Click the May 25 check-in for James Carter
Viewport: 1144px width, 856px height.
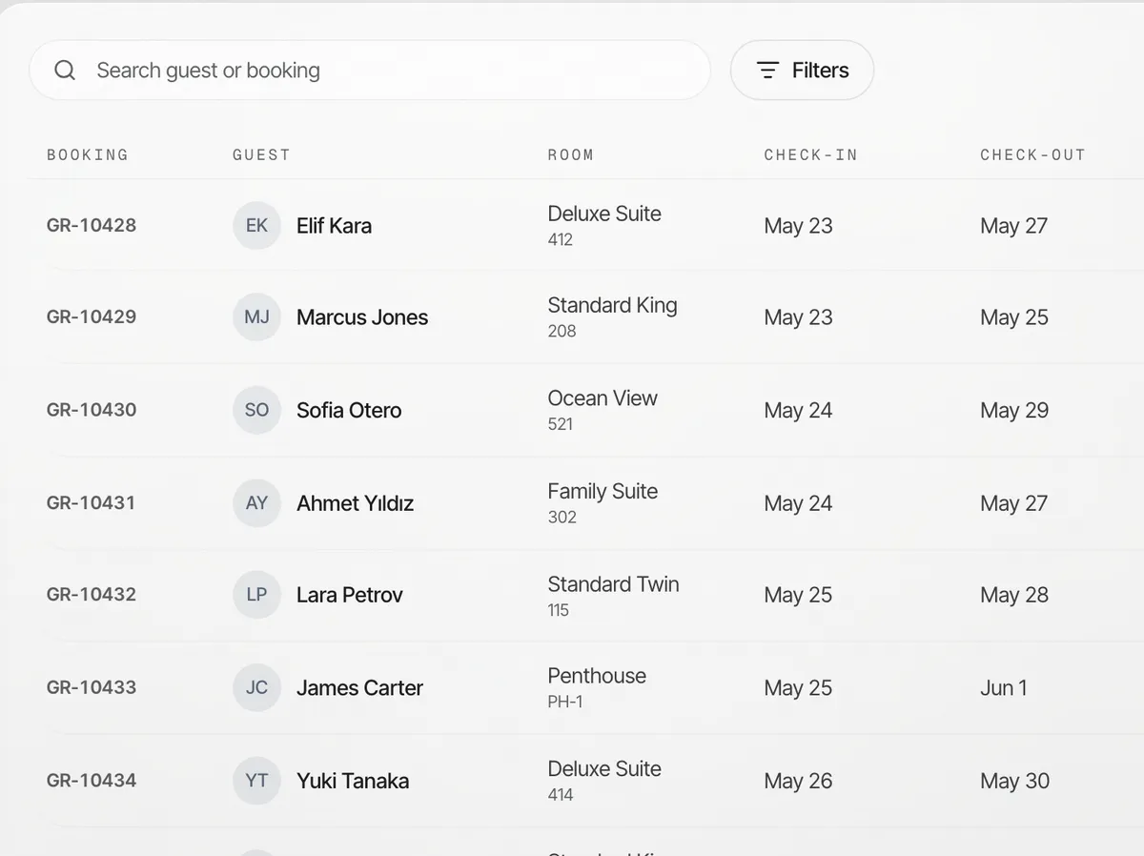798,687
